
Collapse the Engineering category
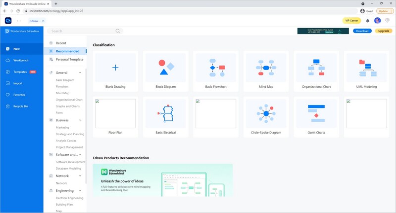pos(80,191)
